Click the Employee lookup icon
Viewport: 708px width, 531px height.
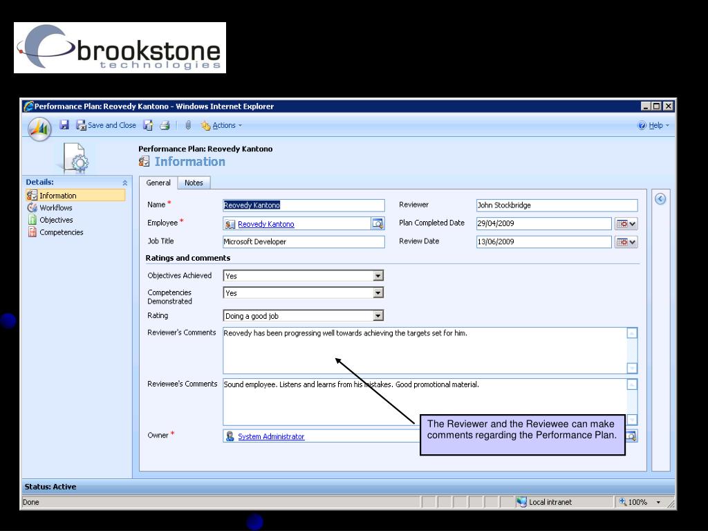point(378,223)
